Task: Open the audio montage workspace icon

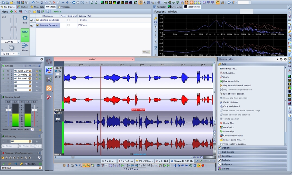Action: (49, 70)
